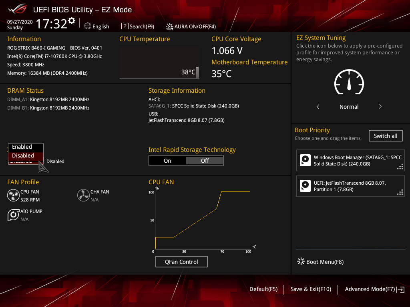
Task: Turn Intel Rapid Storage Technology On
Action: coord(167,161)
